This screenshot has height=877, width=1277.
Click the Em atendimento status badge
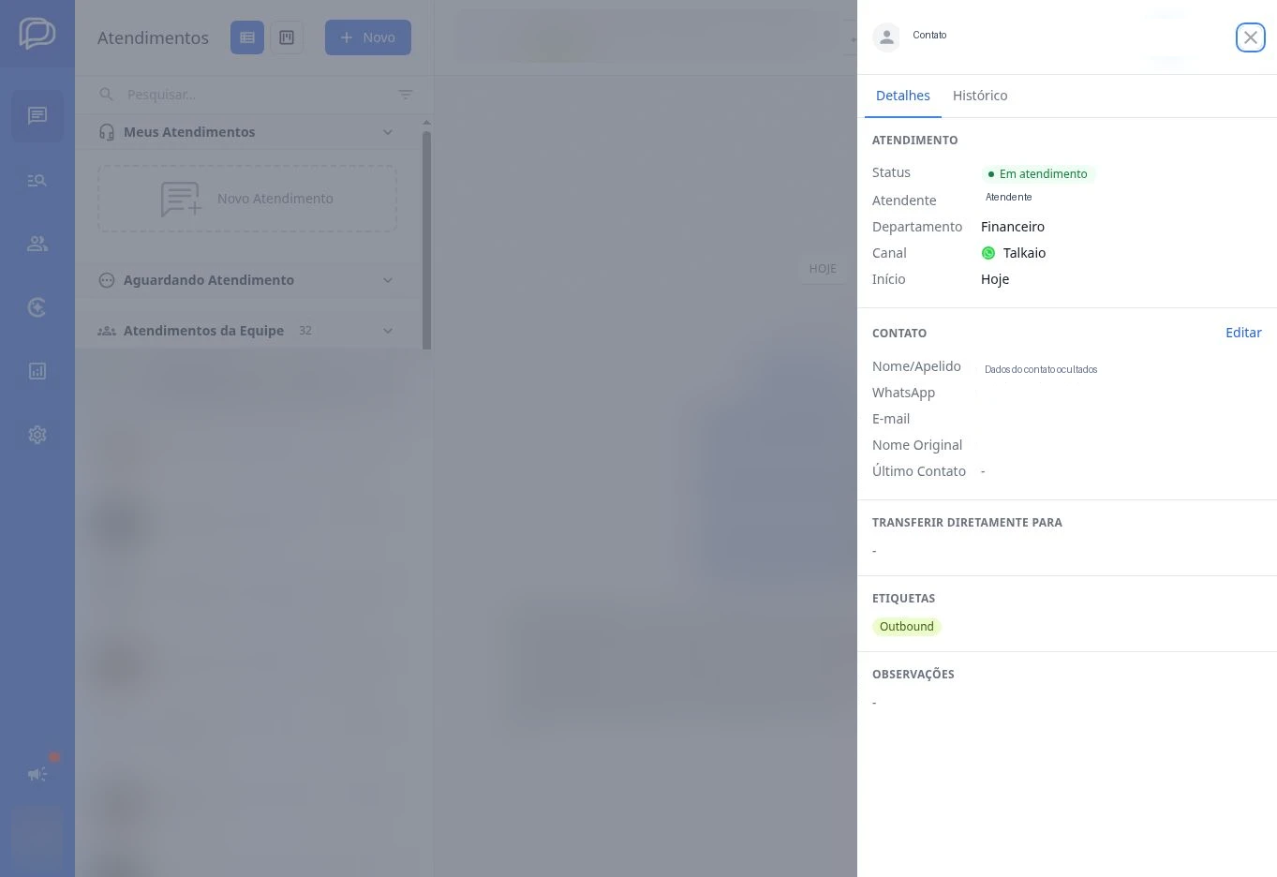coord(1039,174)
